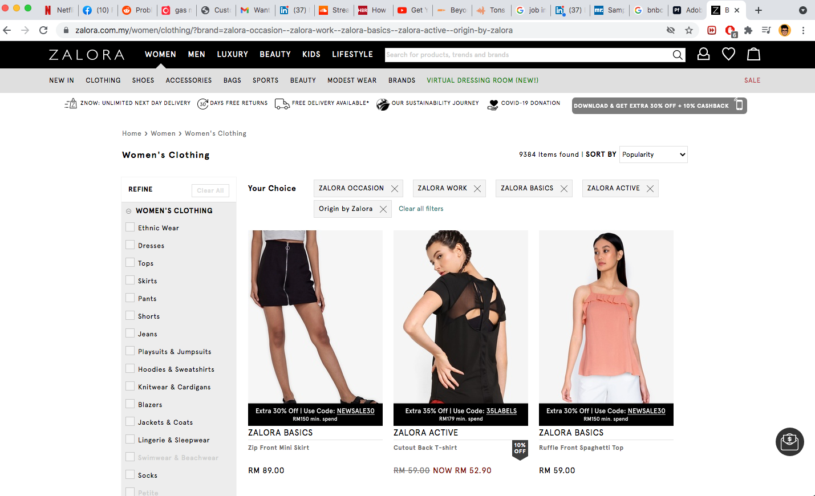The height and width of the screenshot is (496, 815).
Task: Remove the ZALORA ACTIVE filter
Action: (650, 189)
